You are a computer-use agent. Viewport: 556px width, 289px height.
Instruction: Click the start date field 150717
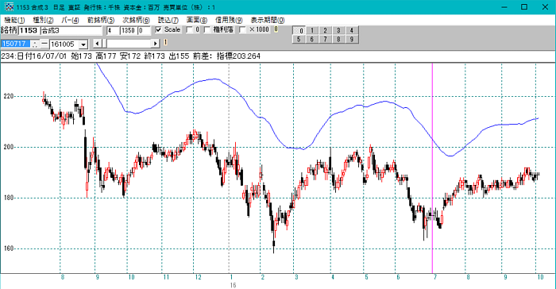click(16, 44)
